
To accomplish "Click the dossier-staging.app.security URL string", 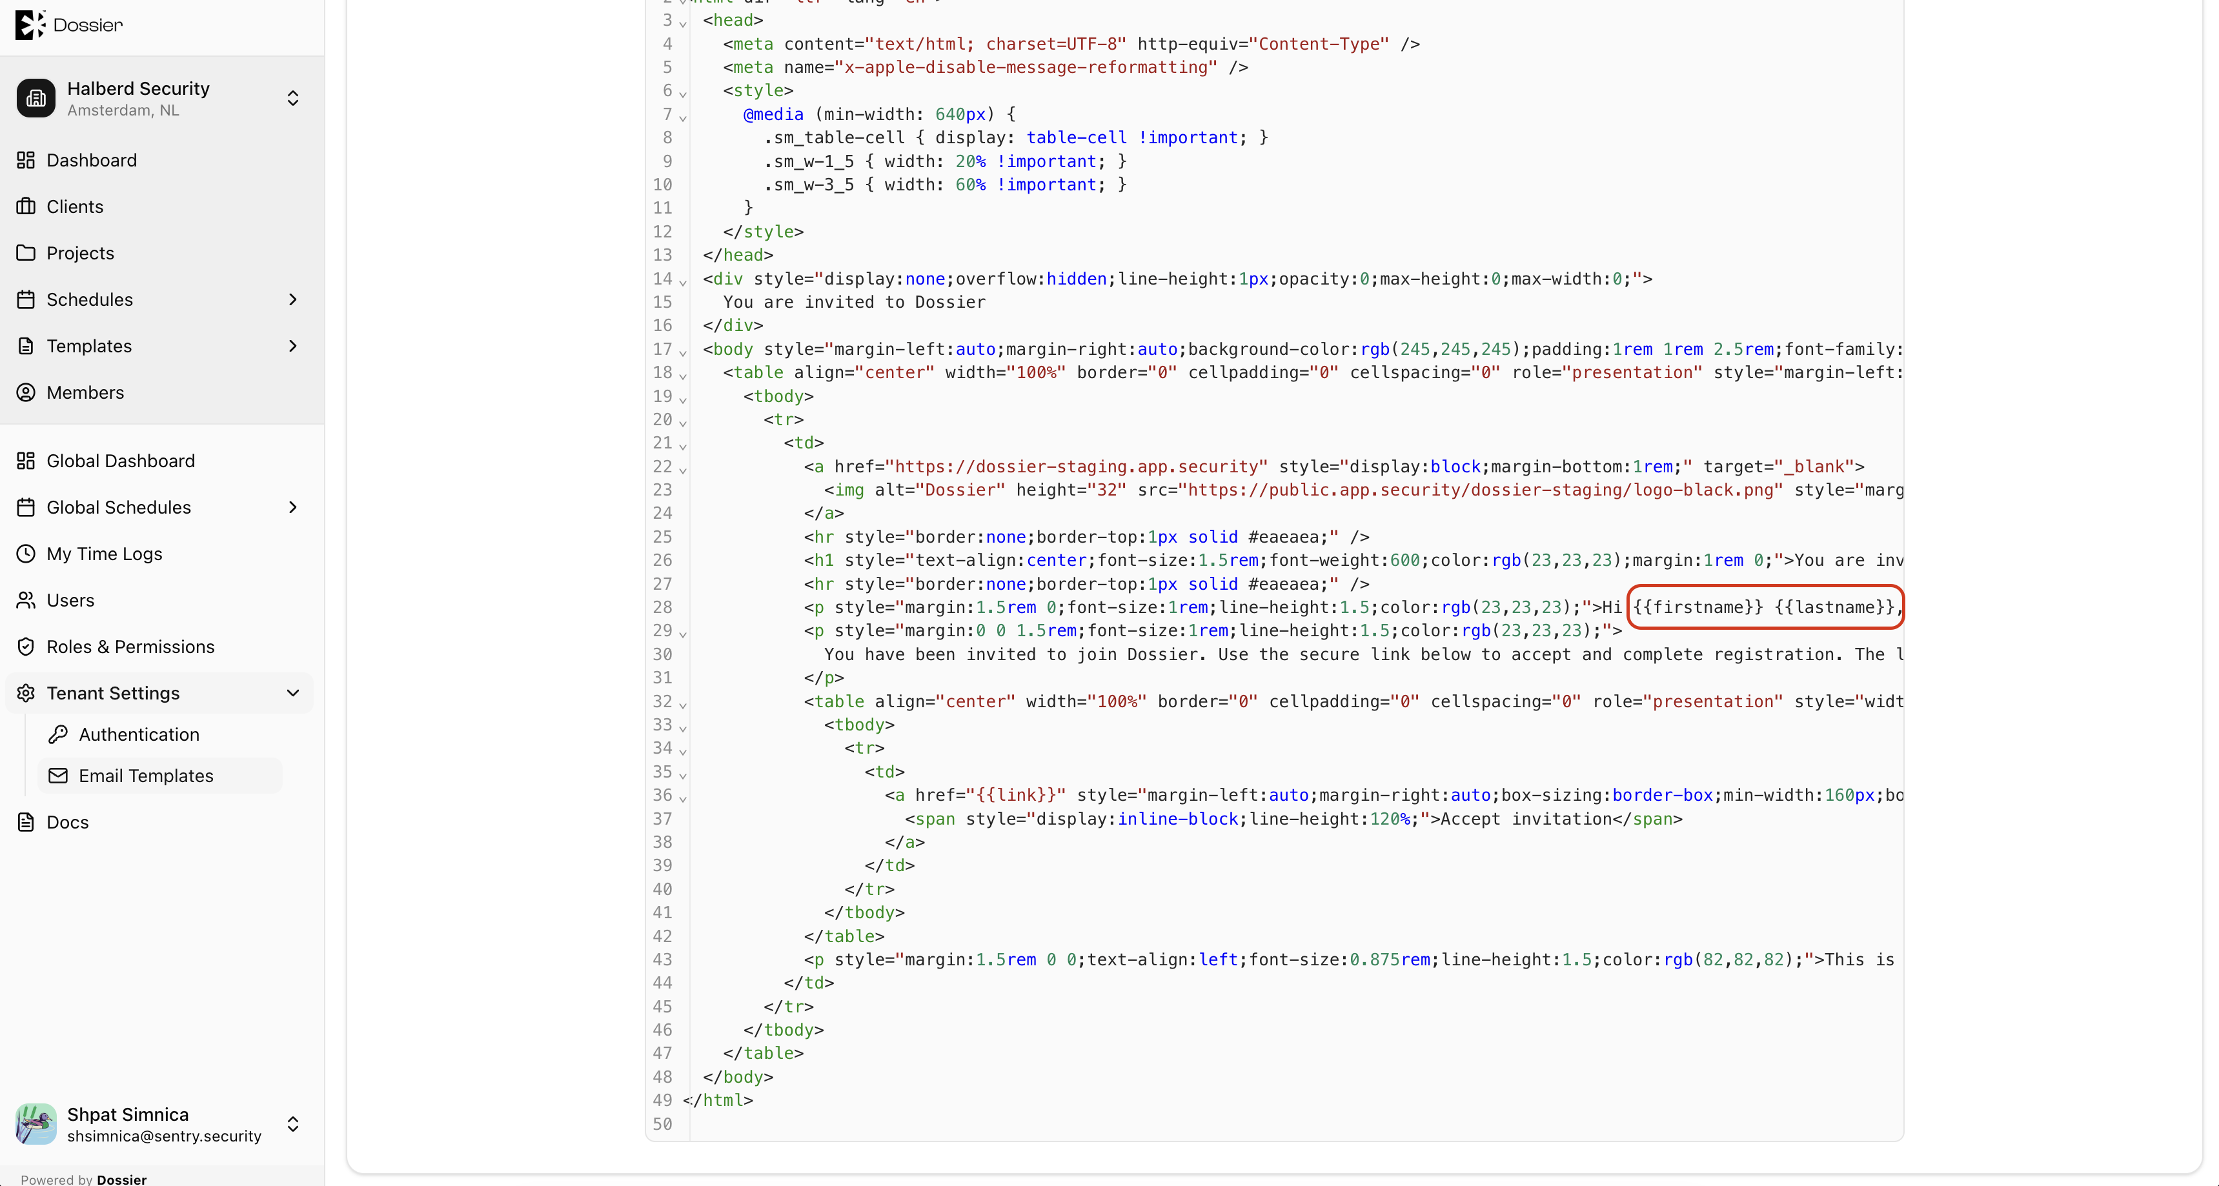I will [1076, 466].
